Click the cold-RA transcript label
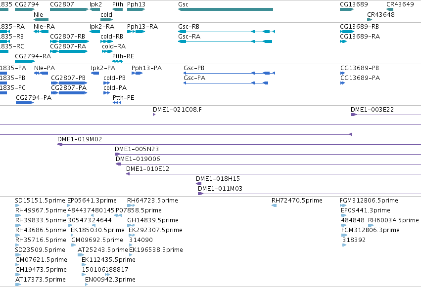This screenshot has width=421, height=287. (114, 46)
